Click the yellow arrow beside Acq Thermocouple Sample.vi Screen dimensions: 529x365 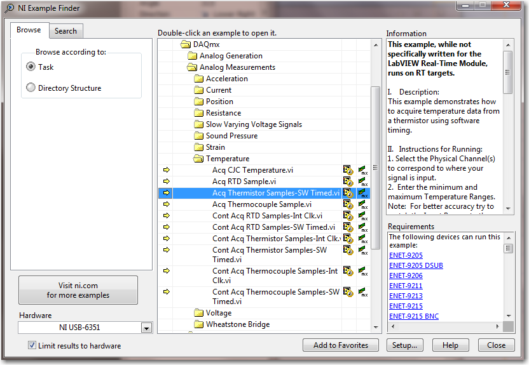click(x=167, y=204)
